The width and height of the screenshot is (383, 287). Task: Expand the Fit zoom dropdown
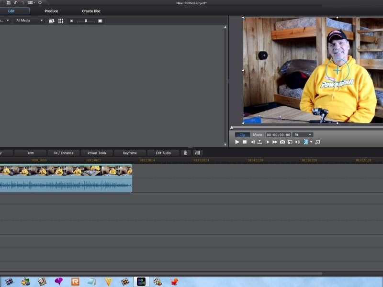pyautogui.click(x=303, y=135)
